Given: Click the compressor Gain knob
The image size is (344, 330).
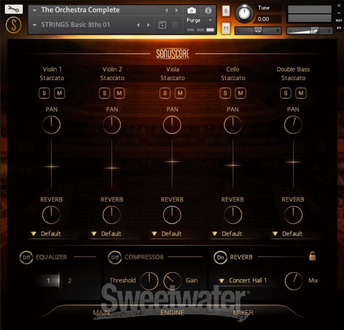Looking at the screenshot, I should (172, 280).
